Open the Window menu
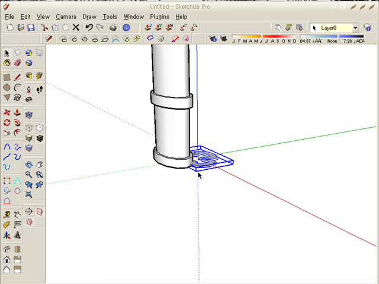 pyautogui.click(x=134, y=17)
